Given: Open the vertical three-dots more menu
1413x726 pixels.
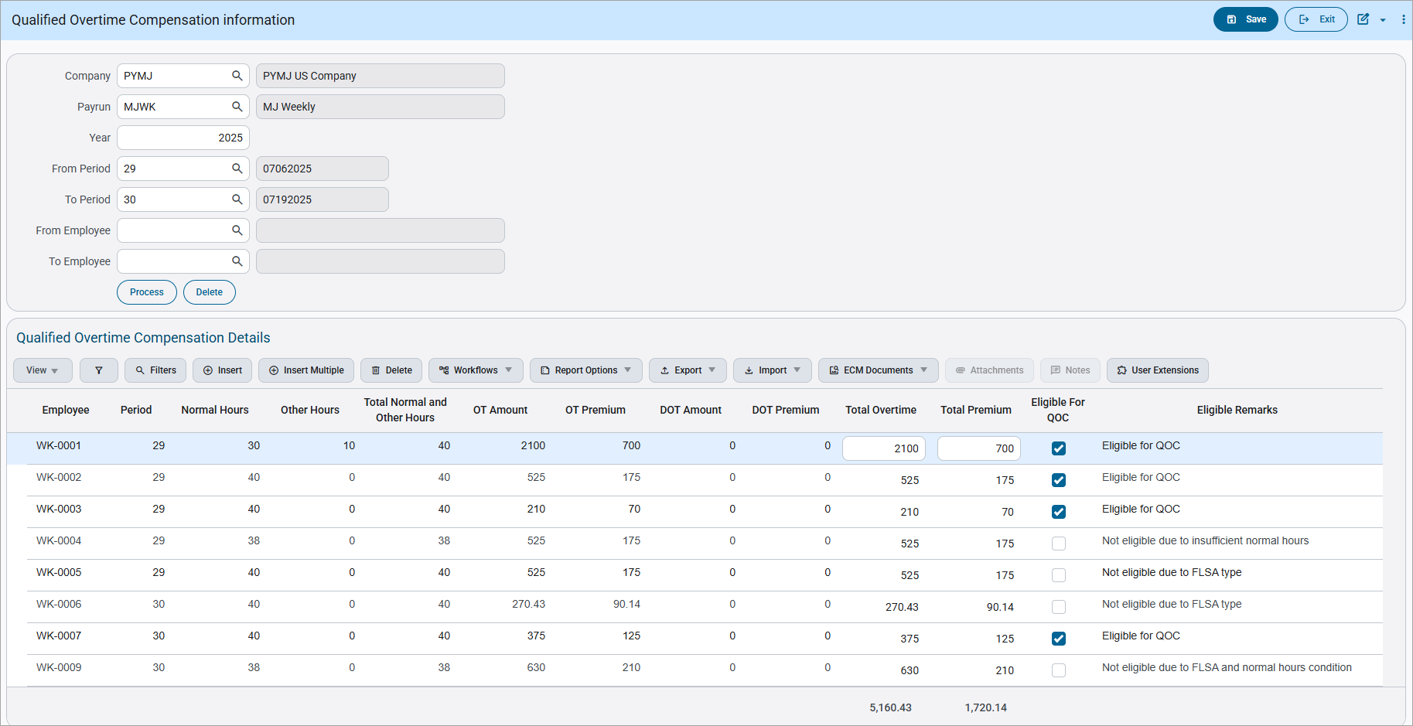Looking at the screenshot, I should point(1404,19).
